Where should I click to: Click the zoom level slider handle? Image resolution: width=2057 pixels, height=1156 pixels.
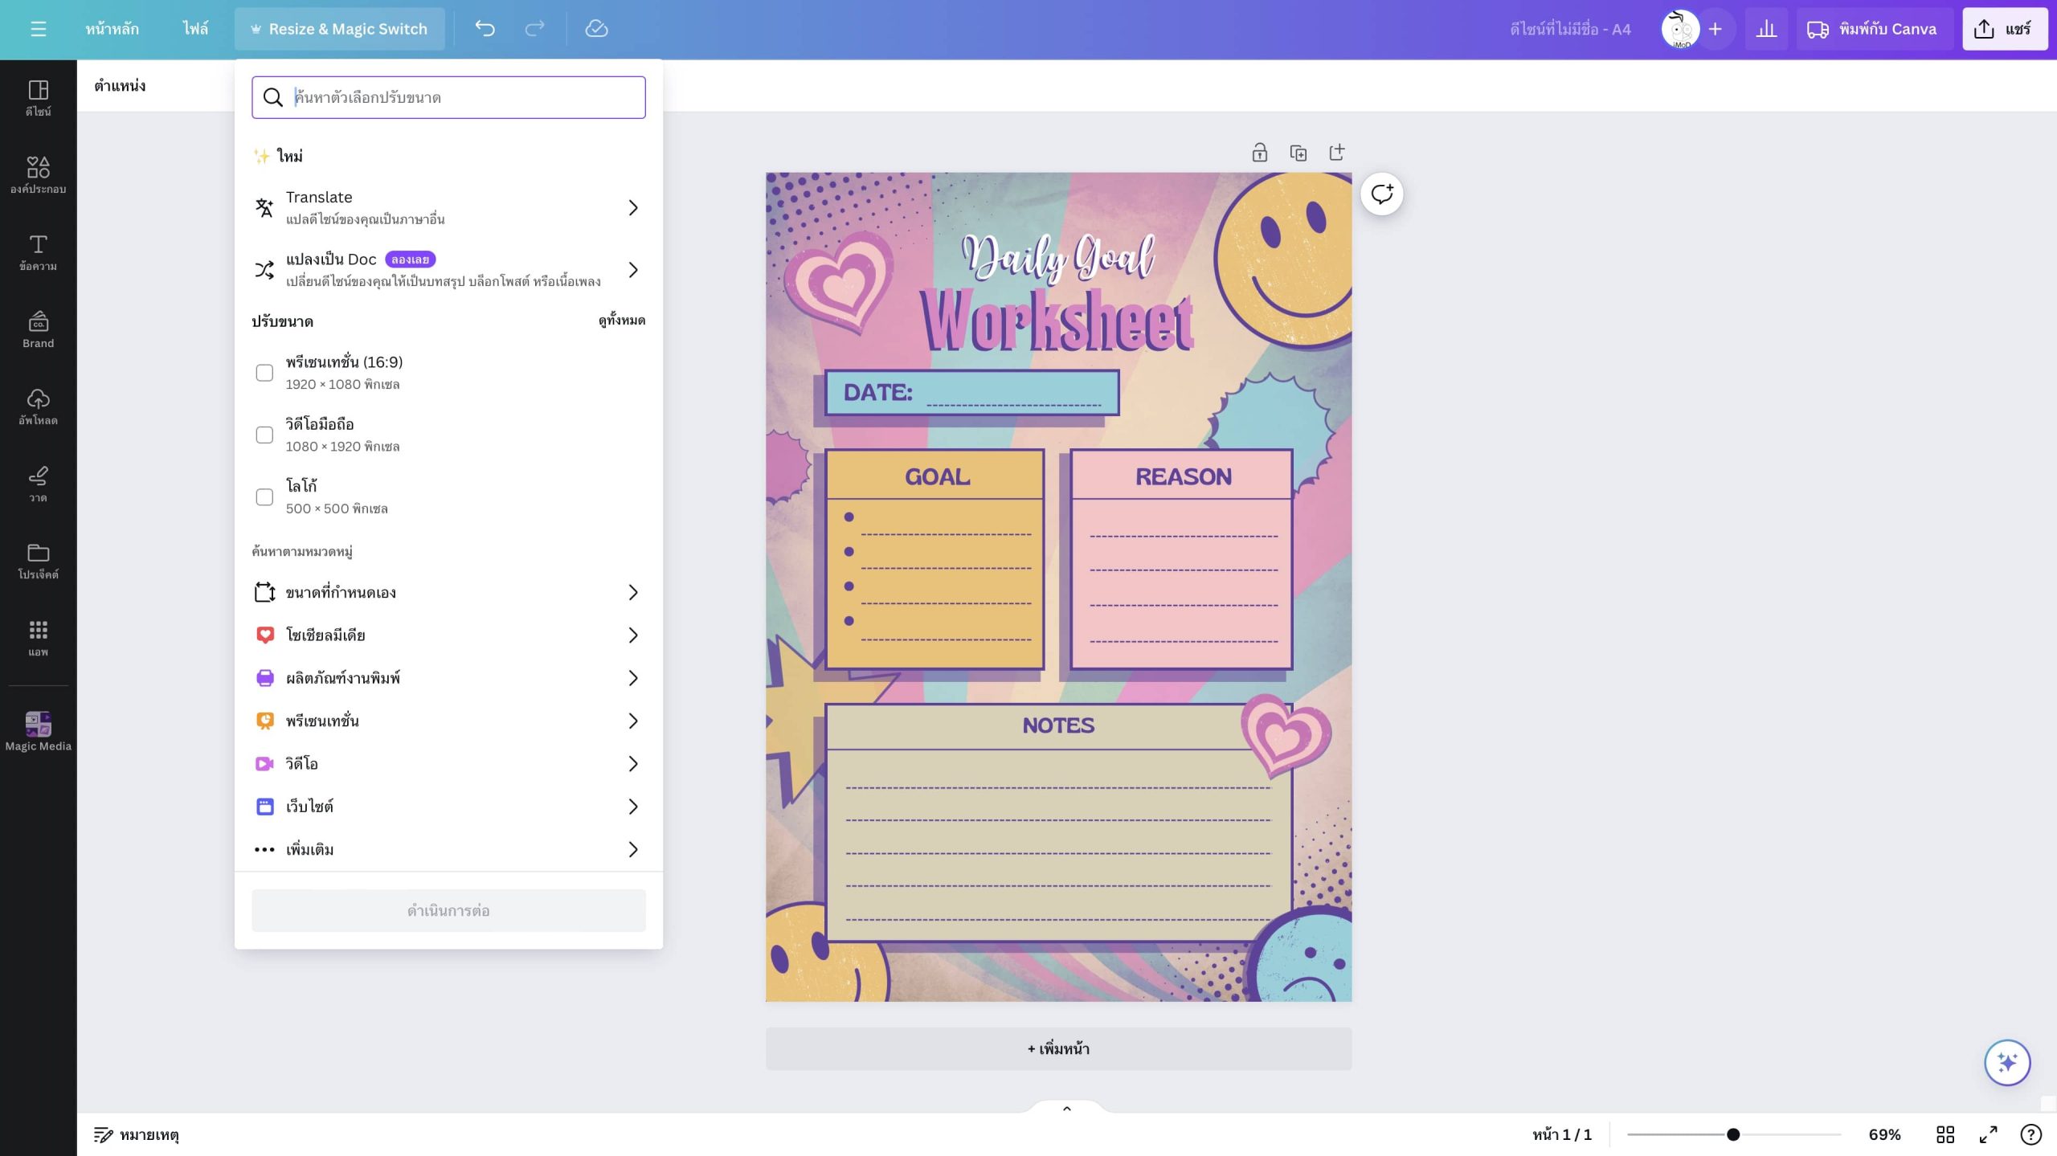coord(1733,1134)
